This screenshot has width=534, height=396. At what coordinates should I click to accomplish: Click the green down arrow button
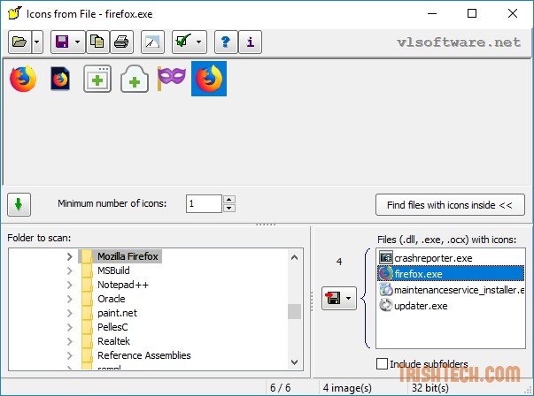click(19, 204)
